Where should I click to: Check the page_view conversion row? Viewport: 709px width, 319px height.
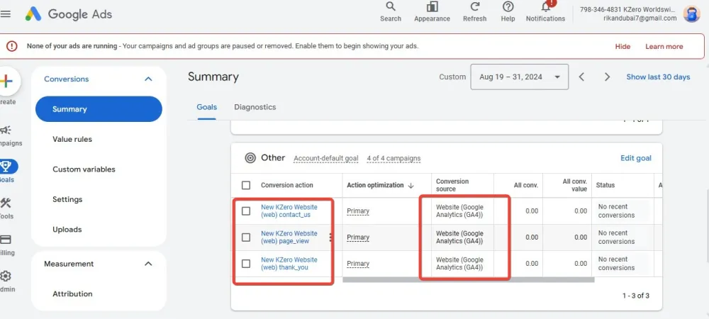(246, 237)
